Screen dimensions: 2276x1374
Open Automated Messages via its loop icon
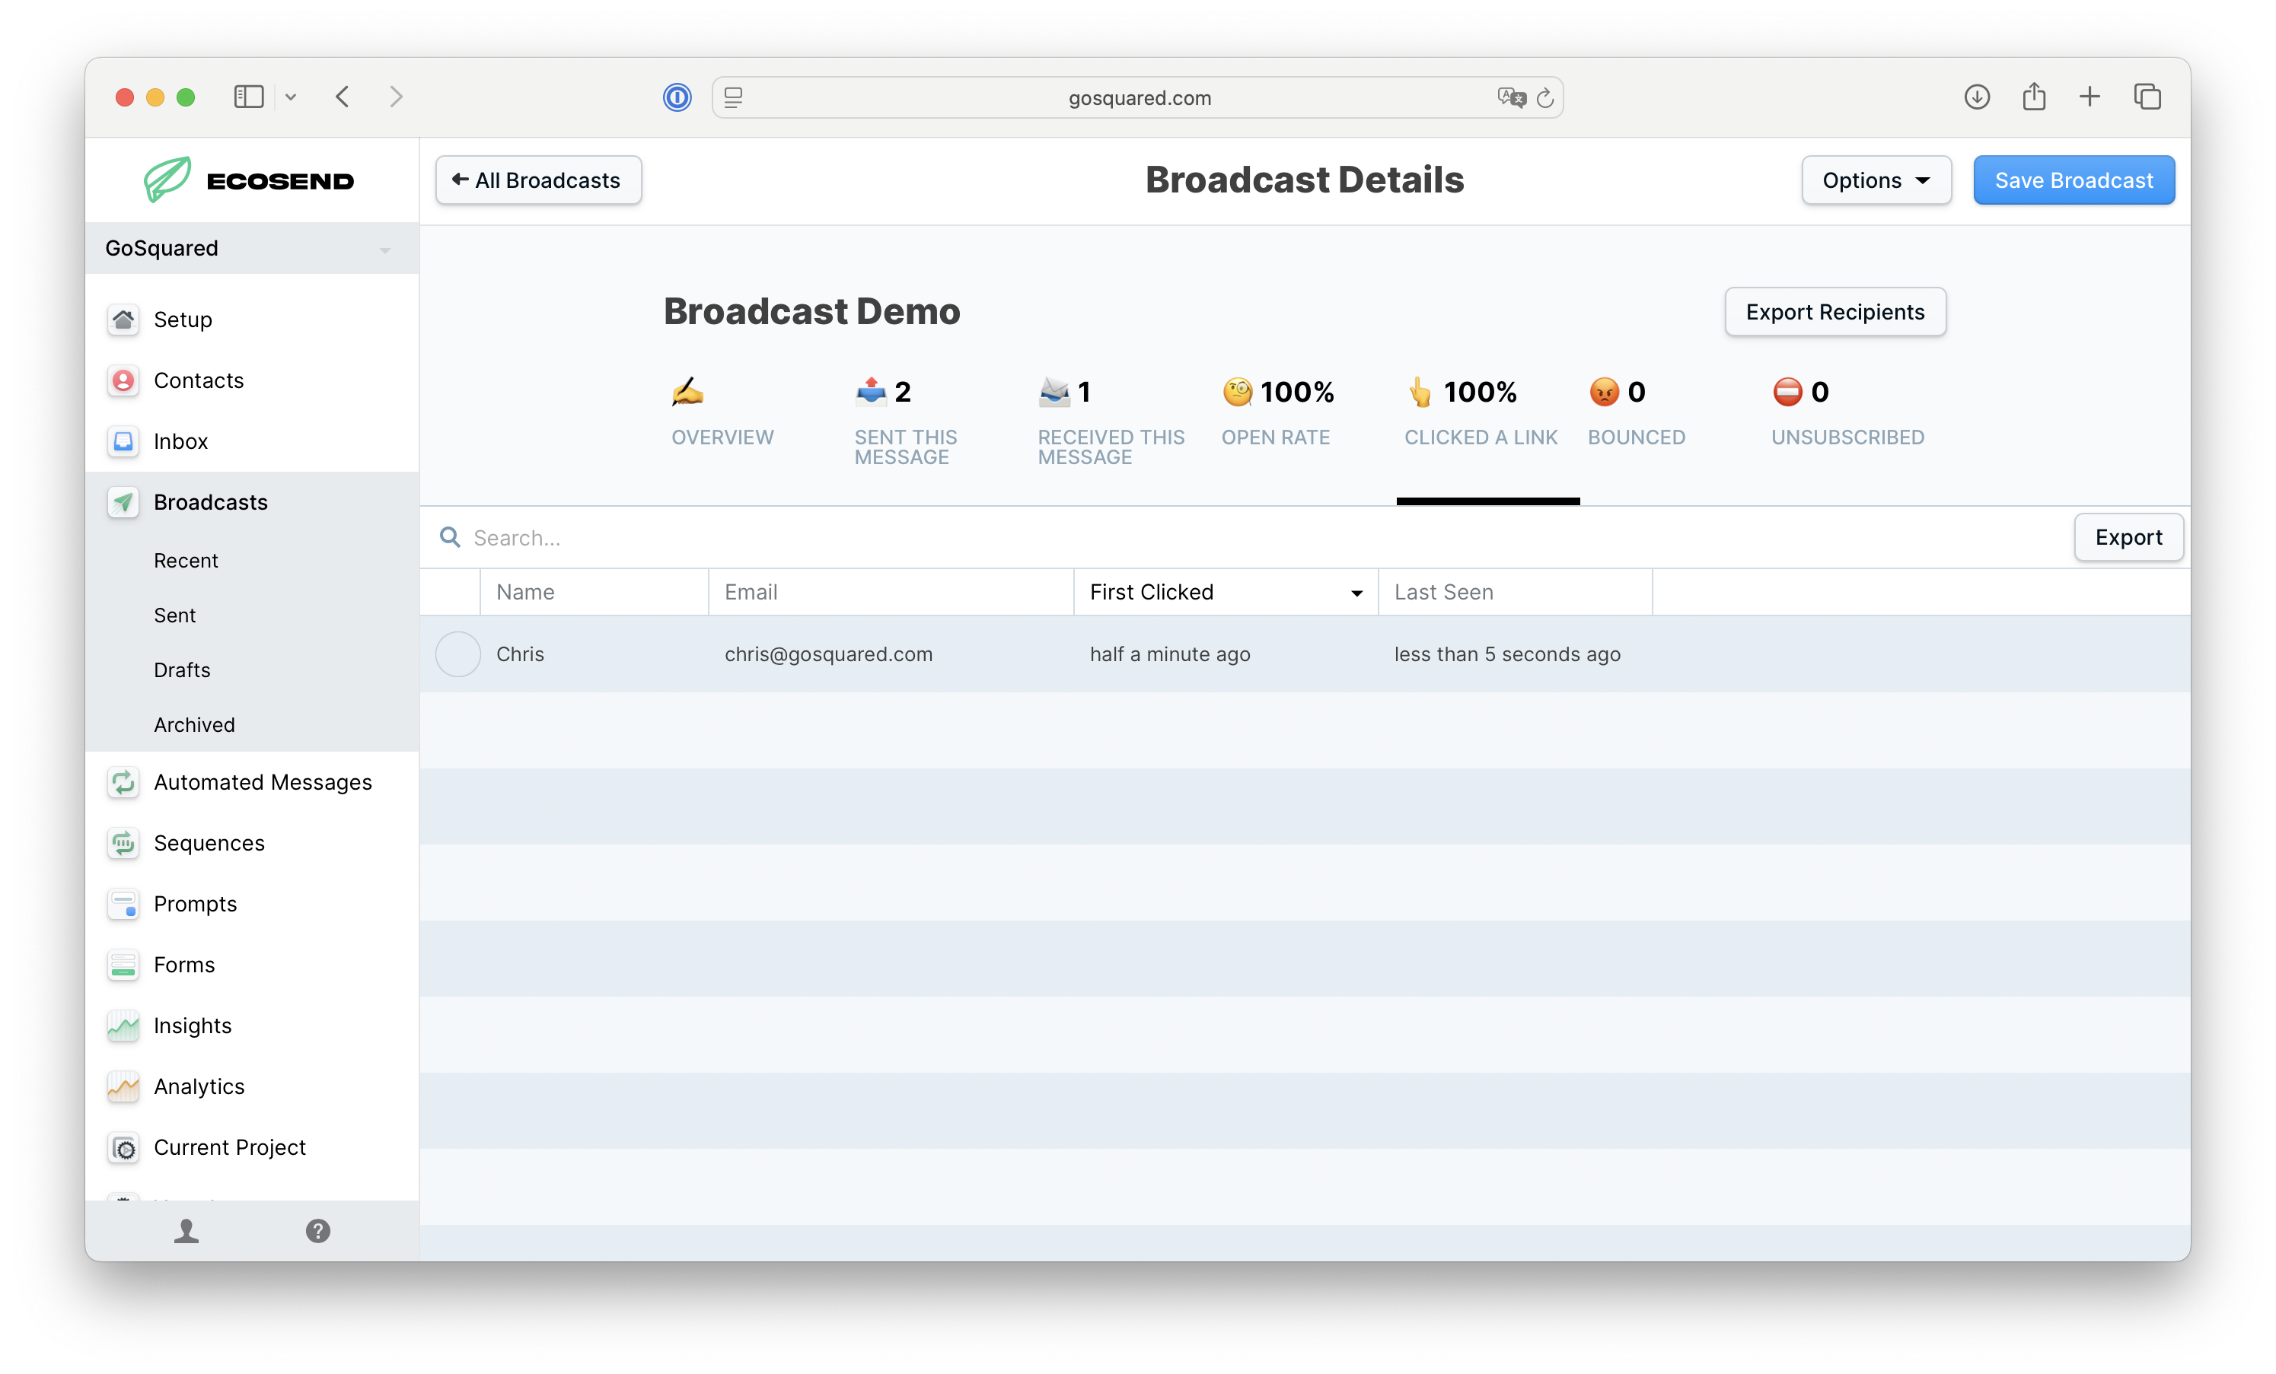124,782
